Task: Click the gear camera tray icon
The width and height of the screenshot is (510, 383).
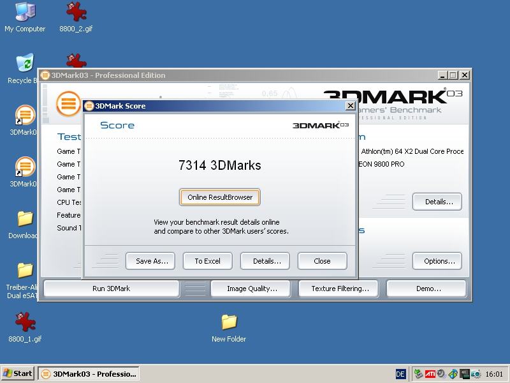Action: 476,374
